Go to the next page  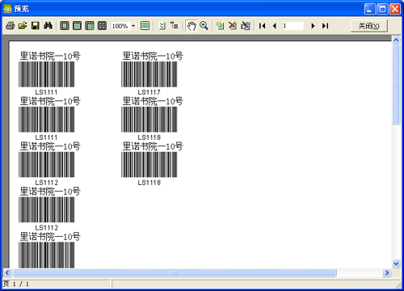point(313,26)
